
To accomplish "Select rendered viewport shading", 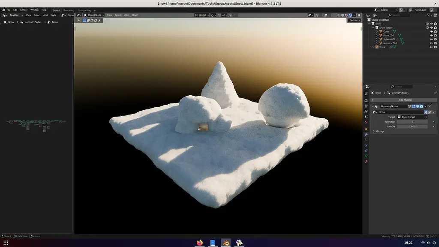I will (x=350, y=15).
